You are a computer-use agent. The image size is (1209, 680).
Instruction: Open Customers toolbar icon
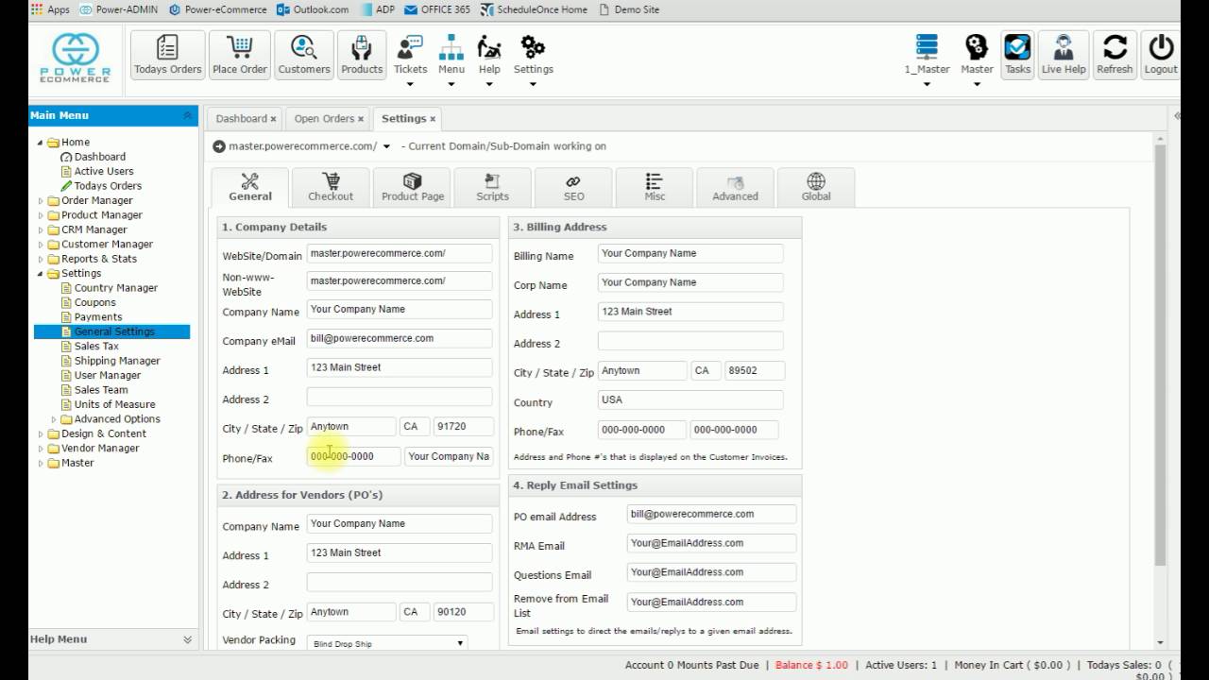tap(304, 55)
